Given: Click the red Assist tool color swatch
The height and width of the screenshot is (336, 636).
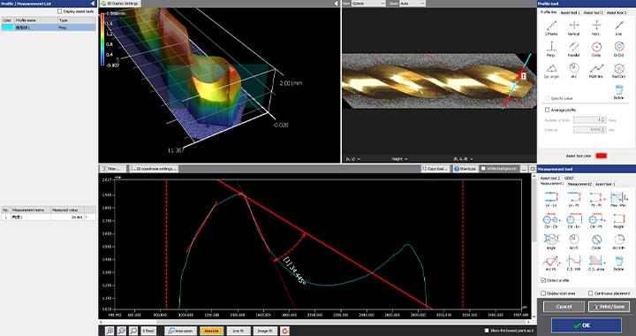Looking at the screenshot, I should tap(601, 156).
